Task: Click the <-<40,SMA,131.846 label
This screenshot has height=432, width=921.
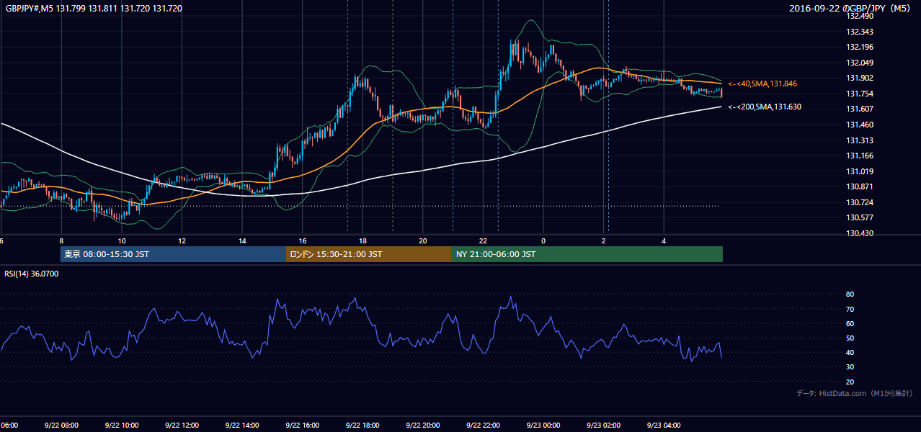Action: [762, 84]
